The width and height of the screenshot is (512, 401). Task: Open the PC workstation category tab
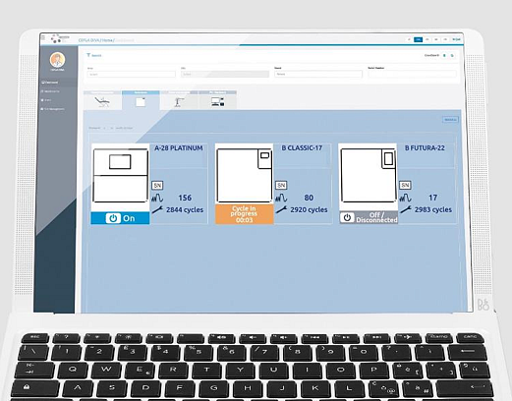[x=217, y=100]
